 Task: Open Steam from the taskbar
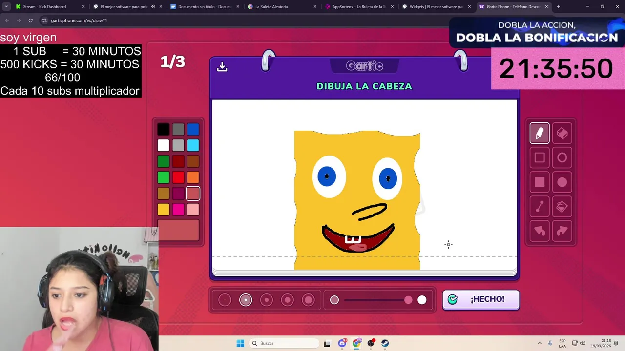coord(385,343)
